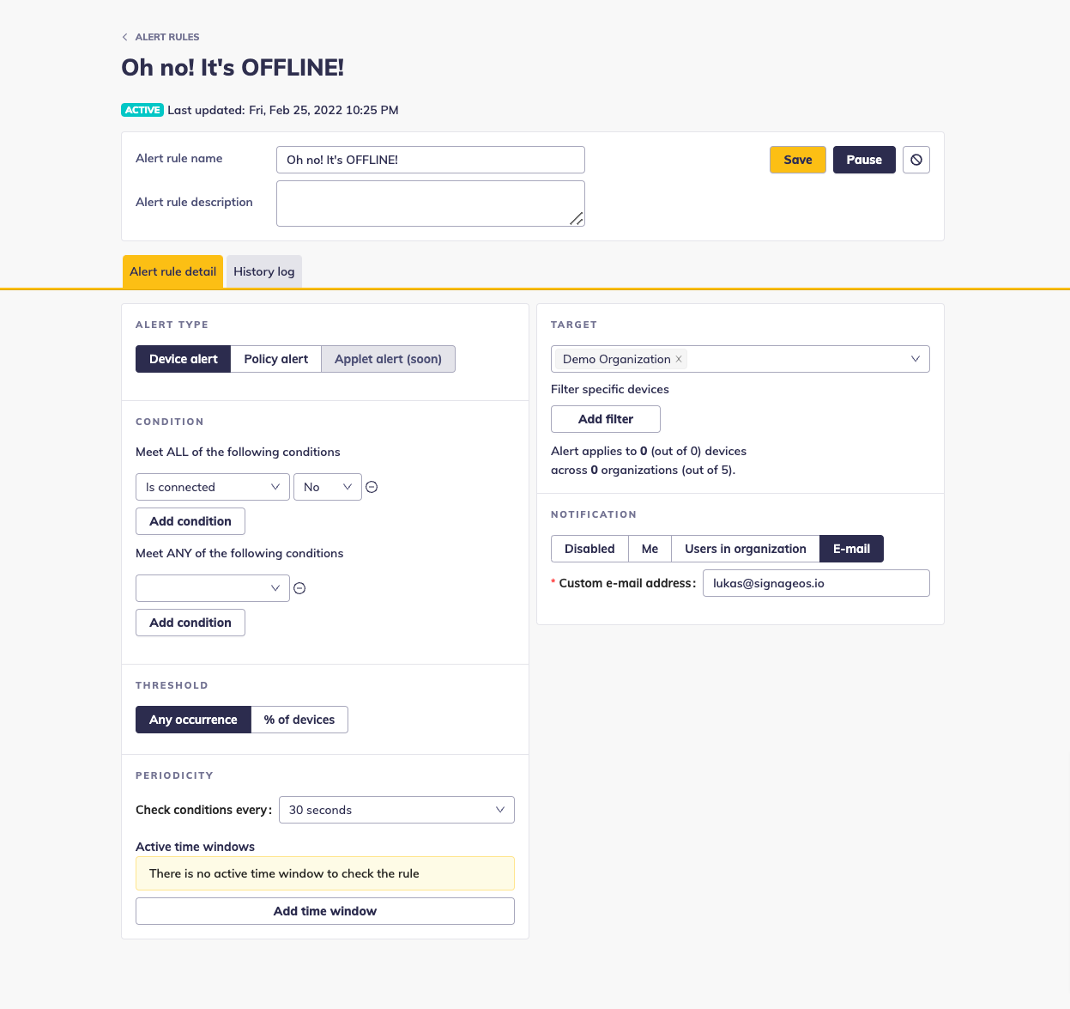Click the block icon next to Pause

pyautogui.click(x=916, y=160)
